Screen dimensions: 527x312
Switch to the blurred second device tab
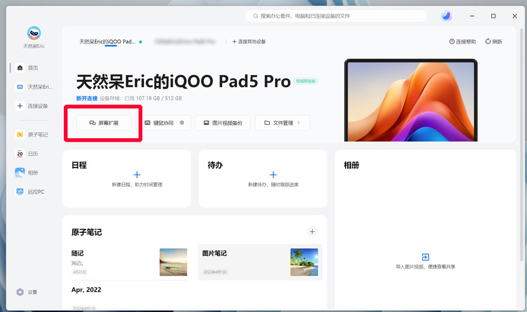184,42
